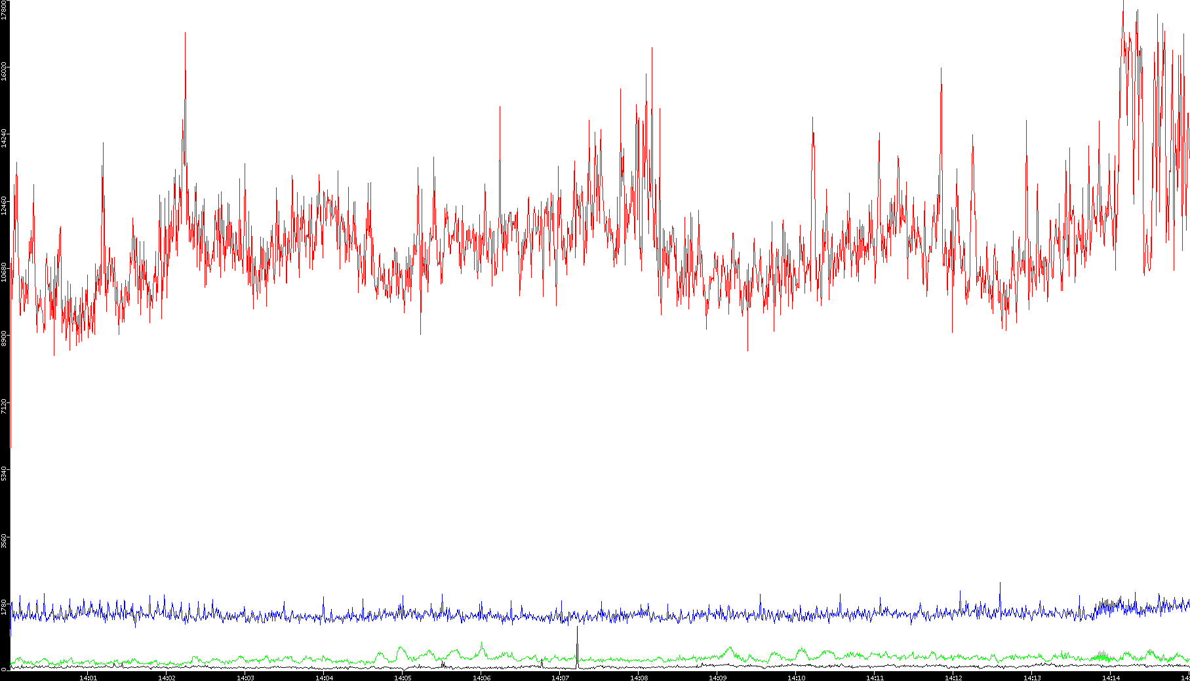Click the 14:05 time axis label
The image size is (1190, 681).
coord(403,678)
